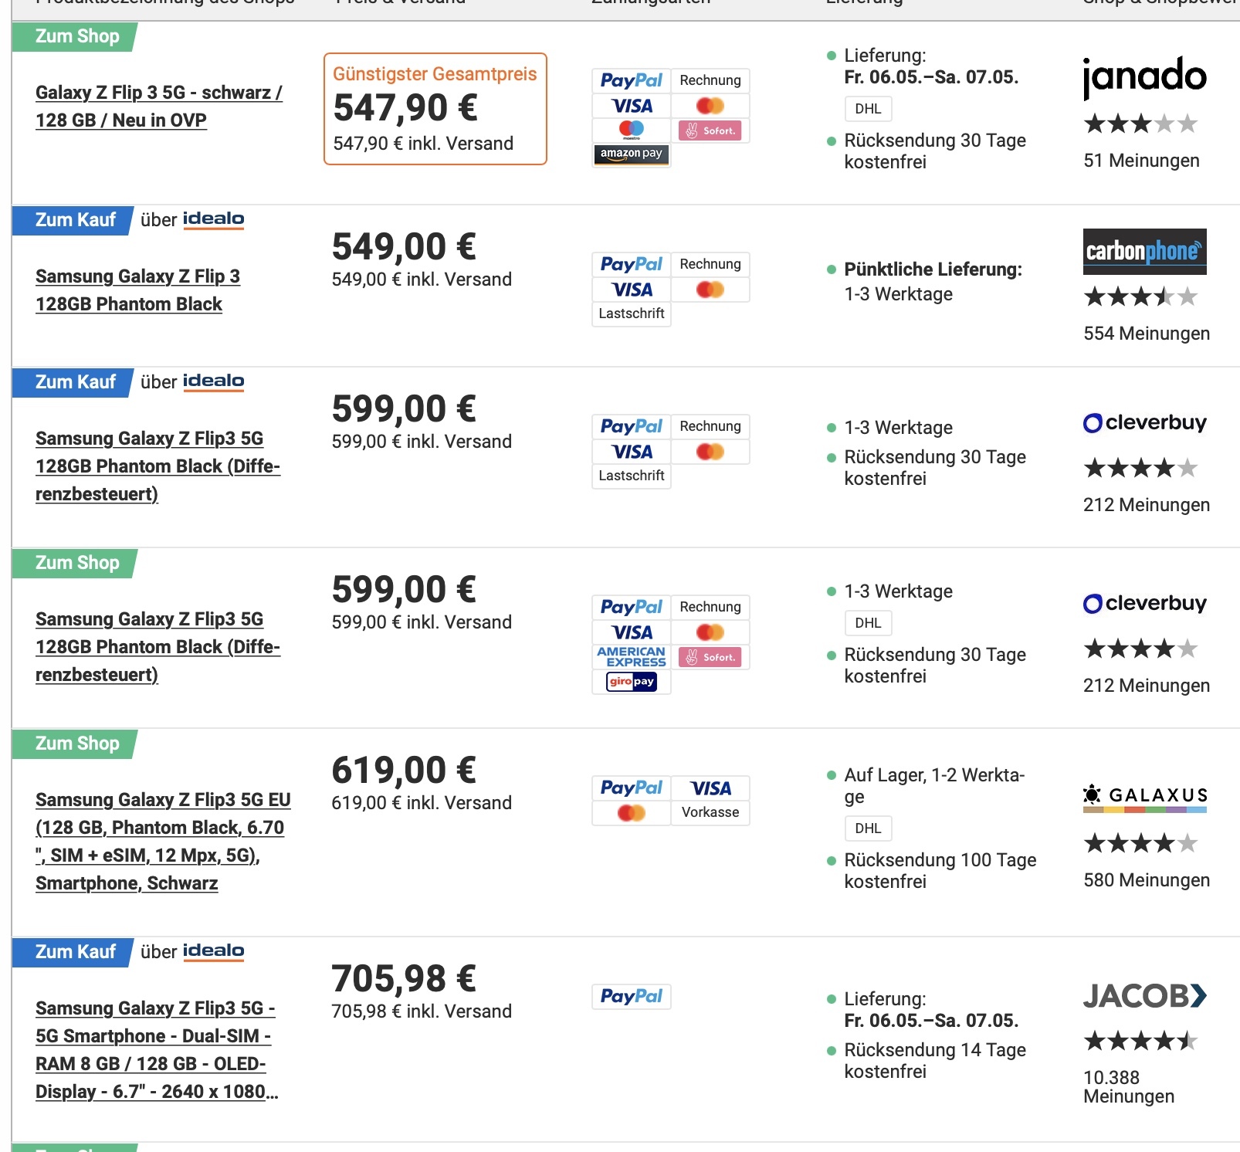The height and width of the screenshot is (1152, 1240).
Task: Click the PayPal icon in JACOB offer
Action: coord(632,996)
